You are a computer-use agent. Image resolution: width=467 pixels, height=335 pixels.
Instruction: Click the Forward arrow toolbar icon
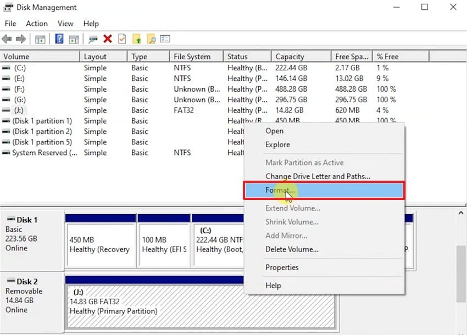click(x=20, y=39)
